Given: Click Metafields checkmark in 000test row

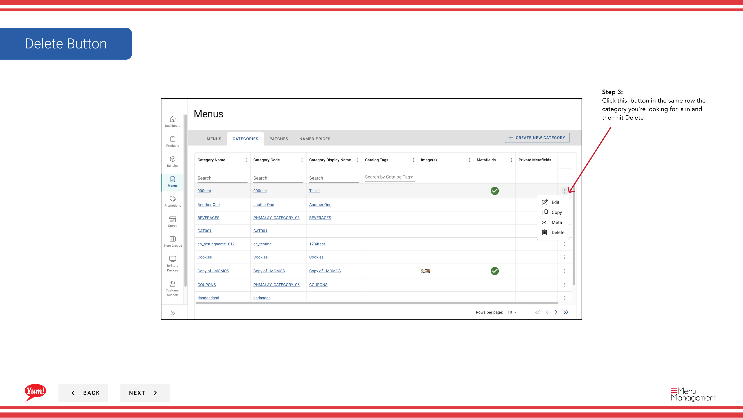Looking at the screenshot, I should (x=494, y=191).
